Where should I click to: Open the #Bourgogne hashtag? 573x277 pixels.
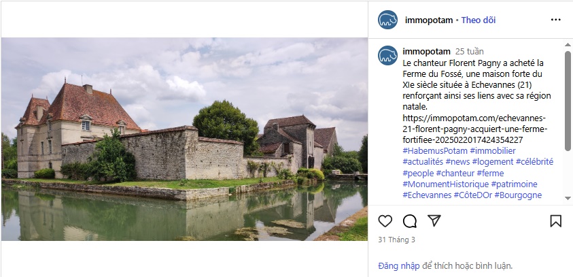[518, 195]
